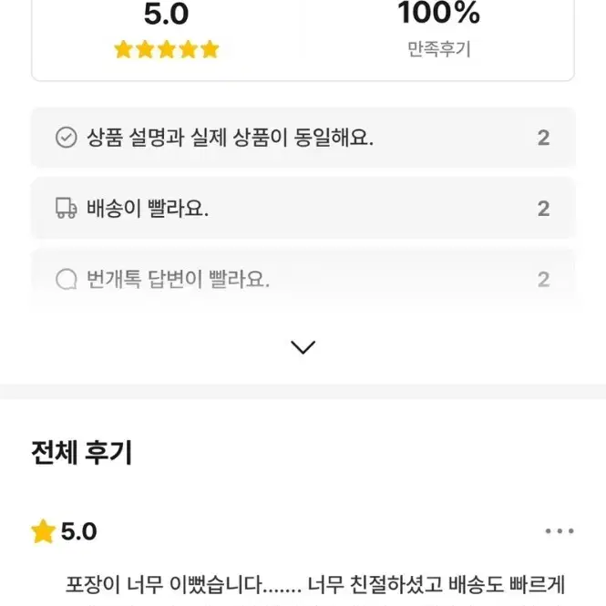Click the checkmark circle icon
606x606 pixels.
click(x=67, y=138)
